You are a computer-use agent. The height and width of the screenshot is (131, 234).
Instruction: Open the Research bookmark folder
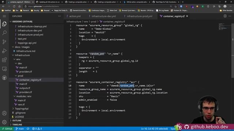tap(25, 11)
